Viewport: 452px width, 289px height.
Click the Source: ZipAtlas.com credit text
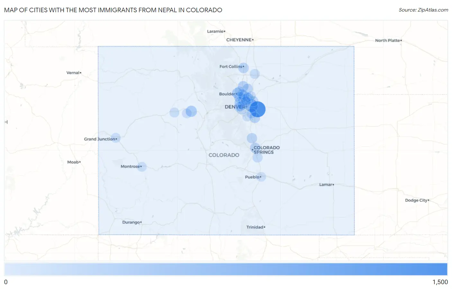click(423, 10)
